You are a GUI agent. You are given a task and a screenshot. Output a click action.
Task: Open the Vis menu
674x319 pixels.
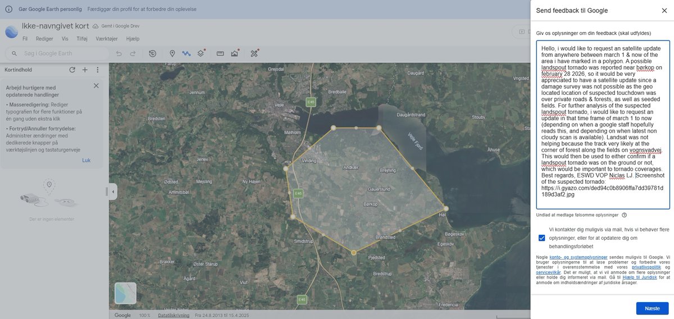(65, 39)
